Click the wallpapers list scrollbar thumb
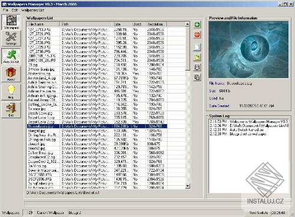Screen dimensions: 295x217 [188, 48]
